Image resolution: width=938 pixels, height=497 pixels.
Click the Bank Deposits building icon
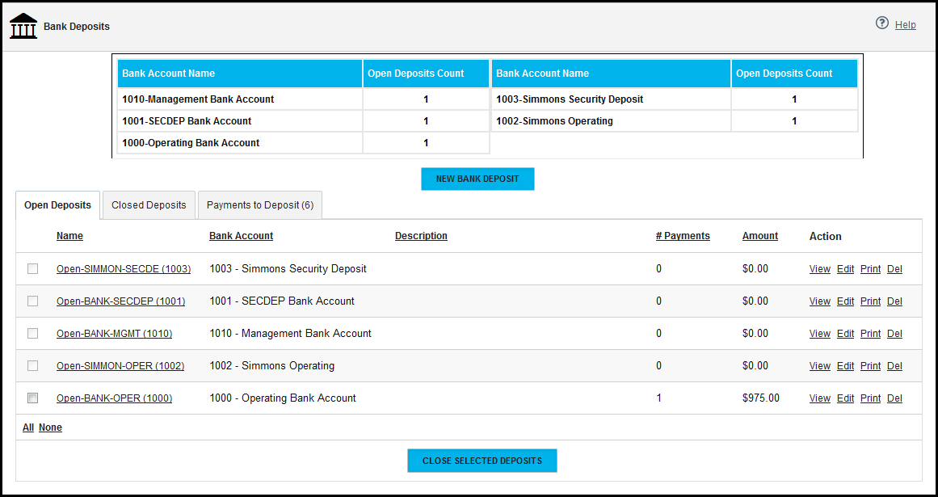pyautogui.click(x=23, y=26)
